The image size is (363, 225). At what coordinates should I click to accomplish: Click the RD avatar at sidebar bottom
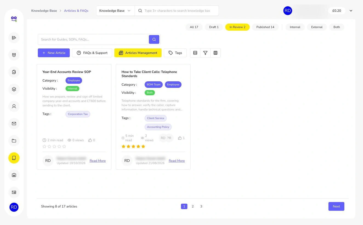tap(14, 207)
